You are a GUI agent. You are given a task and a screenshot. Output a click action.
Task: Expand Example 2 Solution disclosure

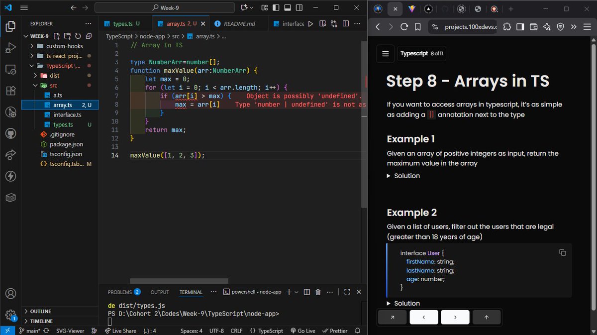coord(403,303)
